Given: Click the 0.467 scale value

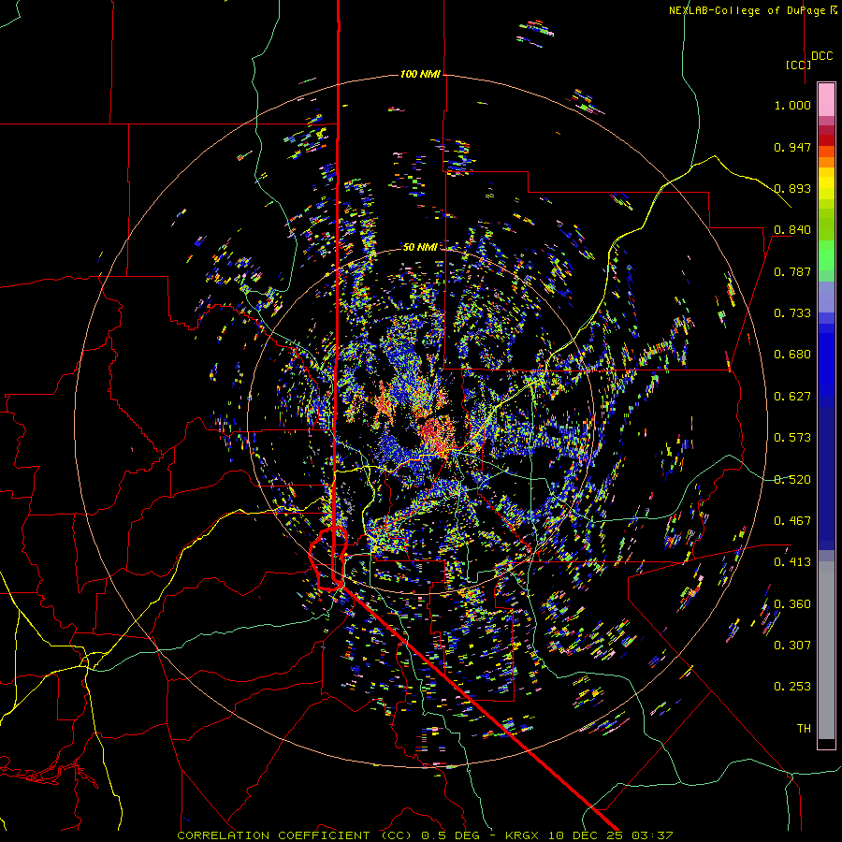Looking at the screenshot, I should (x=792, y=521).
